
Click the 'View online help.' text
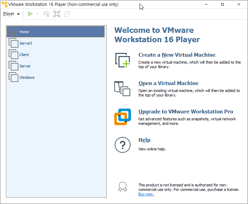pos(152,149)
